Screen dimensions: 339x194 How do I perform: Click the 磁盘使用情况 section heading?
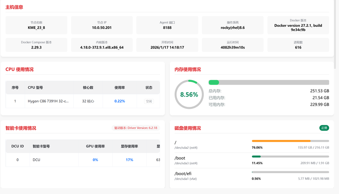point(188,128)
